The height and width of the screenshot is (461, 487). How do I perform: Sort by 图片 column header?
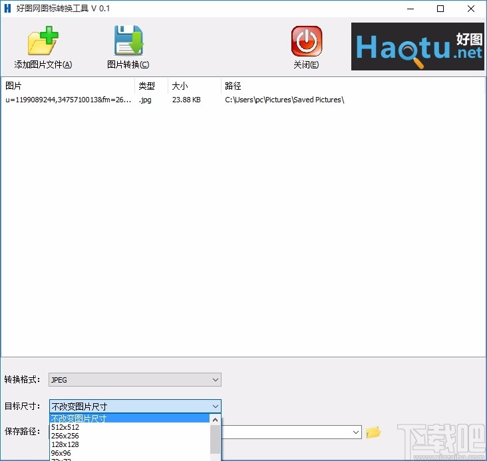click(x=68, y=86)
